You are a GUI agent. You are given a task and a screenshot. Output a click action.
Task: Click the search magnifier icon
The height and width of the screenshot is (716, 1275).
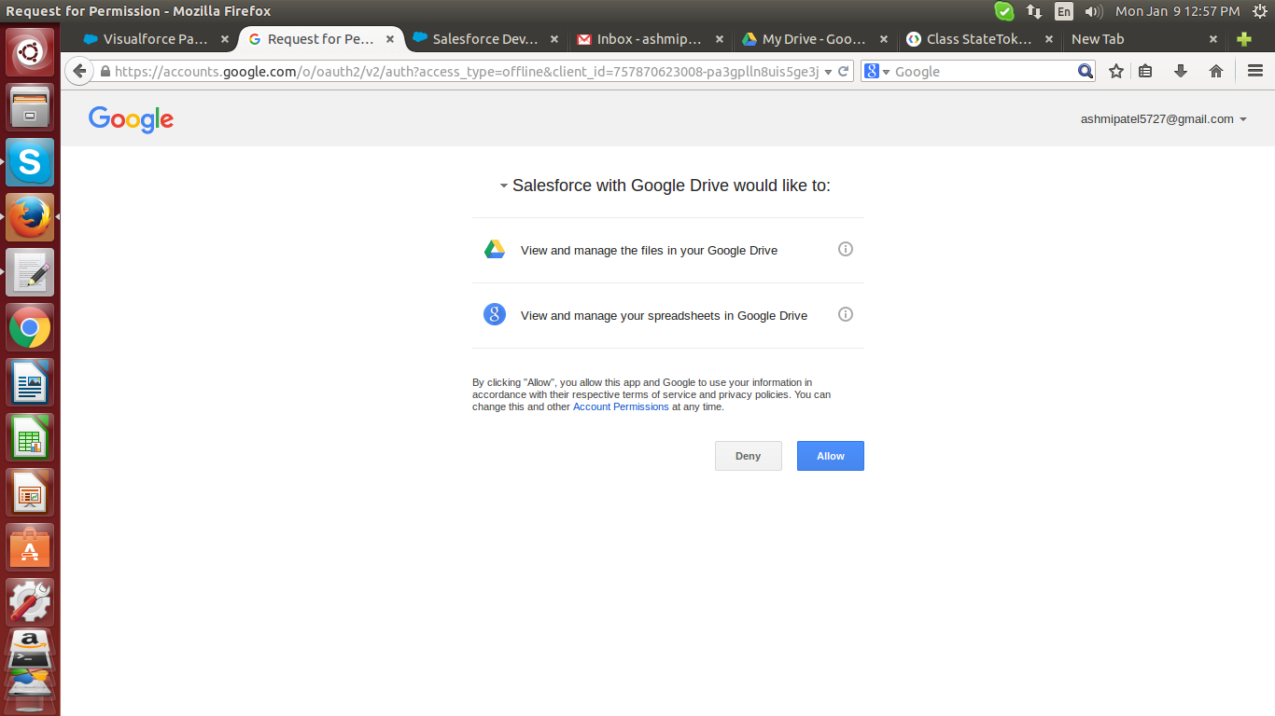pyautogui.click(x=1086, y=71)
